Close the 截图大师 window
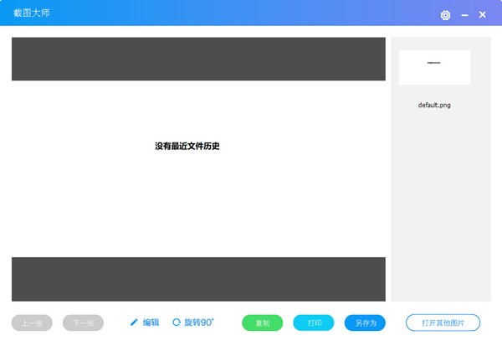502x341 pixels. [x=482, y=15]
